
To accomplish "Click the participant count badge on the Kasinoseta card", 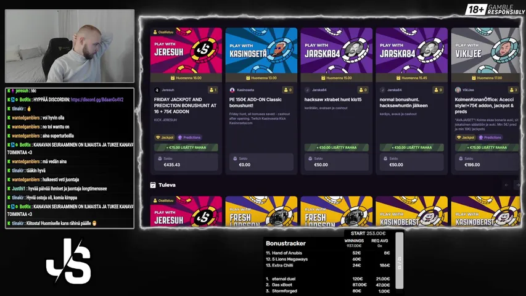I will [288, 90].
